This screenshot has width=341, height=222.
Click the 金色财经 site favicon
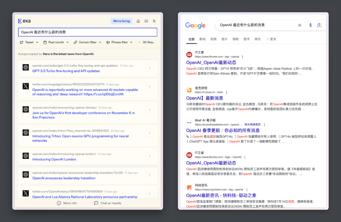tap(189, 90)
